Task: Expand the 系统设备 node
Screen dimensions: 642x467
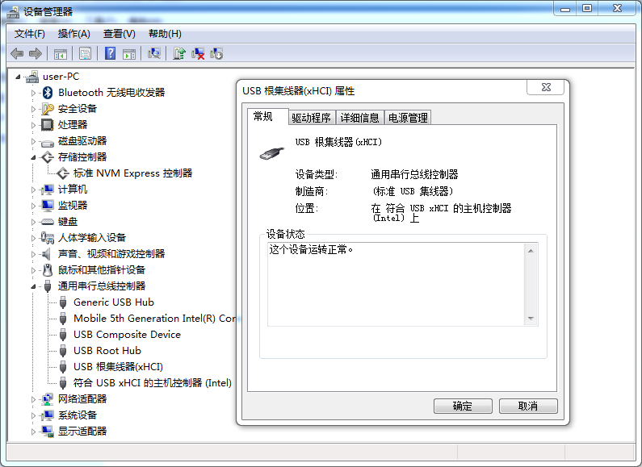Action: coord(34,415)
